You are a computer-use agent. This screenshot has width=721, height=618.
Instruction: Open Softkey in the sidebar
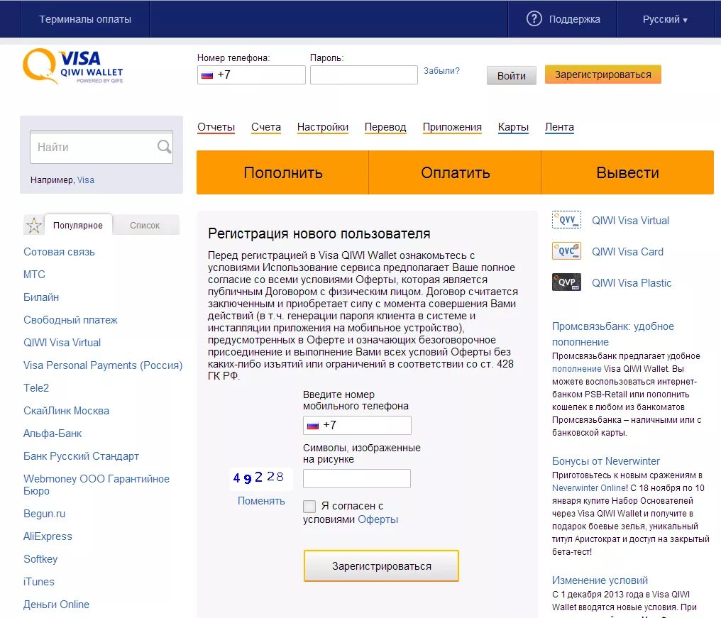pyautogui.click(x=40, y=559)
